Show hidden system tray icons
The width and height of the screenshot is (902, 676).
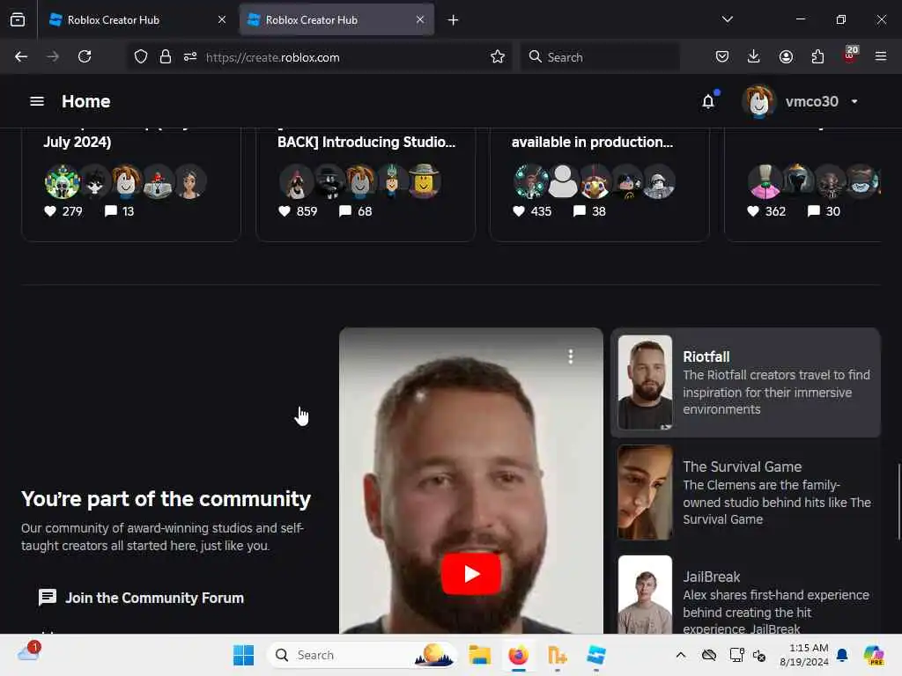pos(681,655)
